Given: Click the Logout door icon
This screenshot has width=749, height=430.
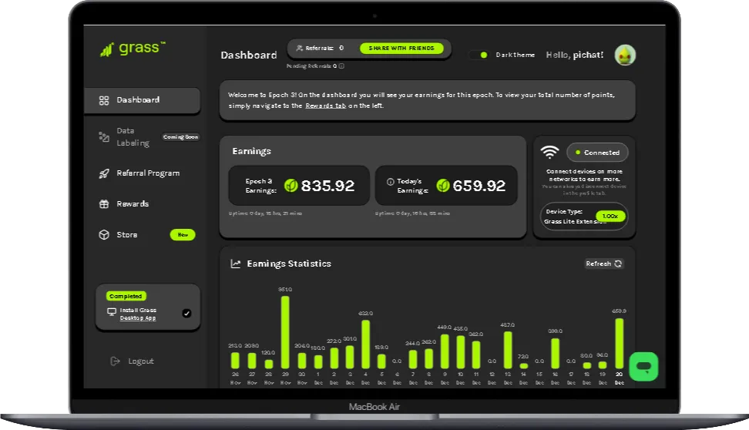Looking at the screenshot, I should [x=115, y=361].
